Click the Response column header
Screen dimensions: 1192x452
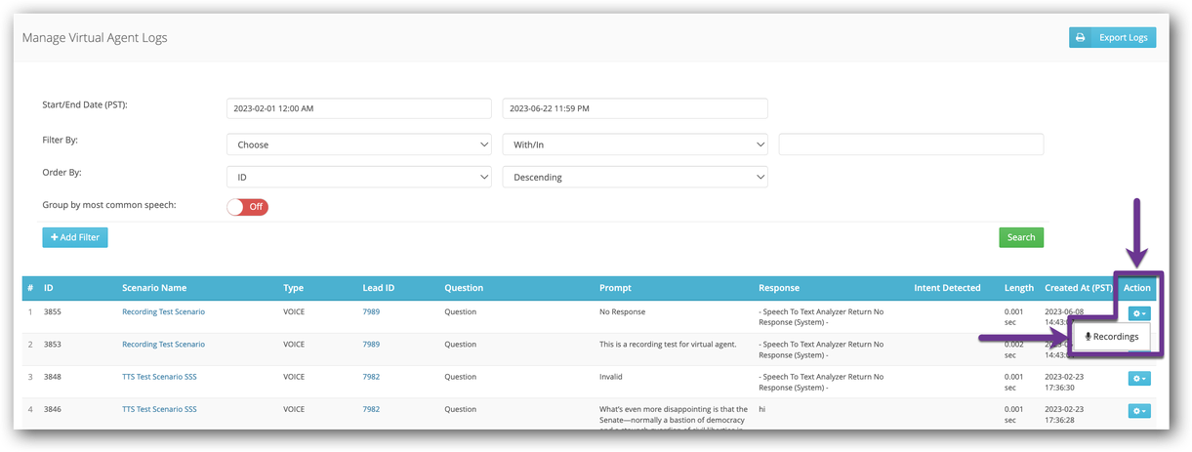(x=779, y=288)
